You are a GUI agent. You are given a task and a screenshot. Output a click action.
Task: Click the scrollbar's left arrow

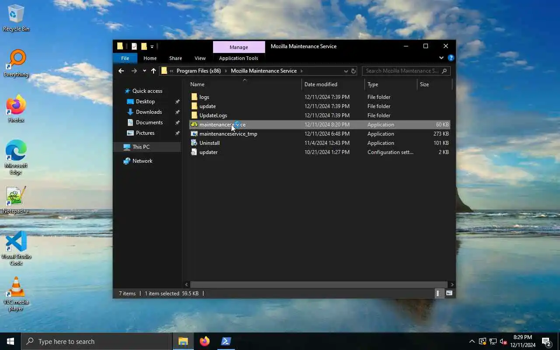(187, 284)
